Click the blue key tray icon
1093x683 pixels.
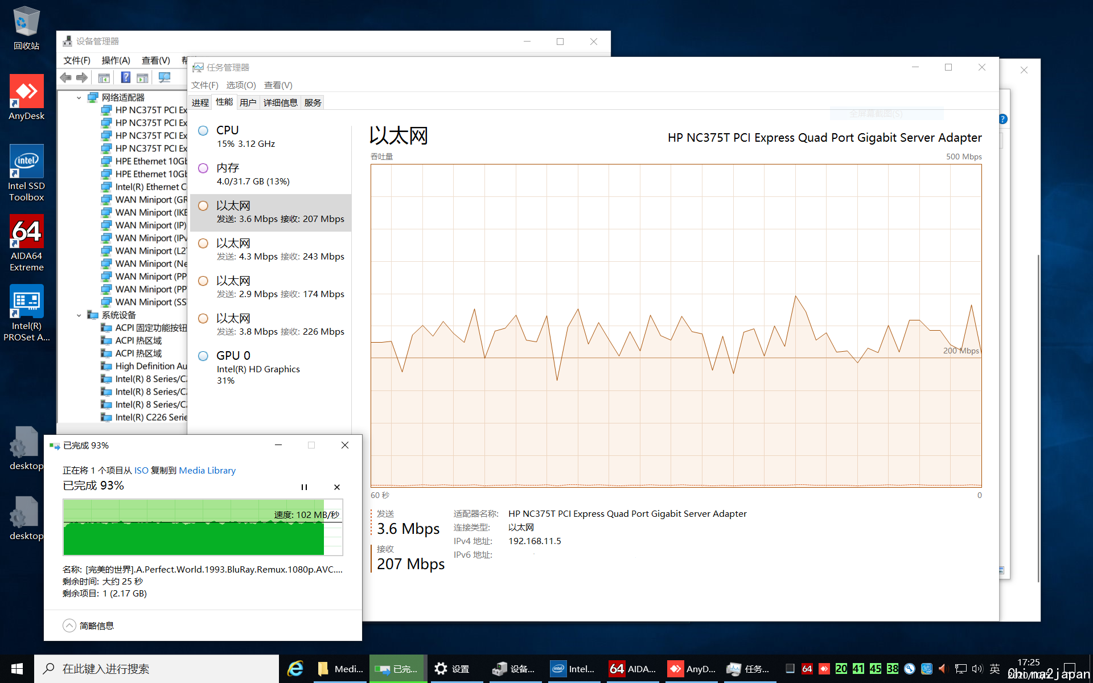(910, 669)
